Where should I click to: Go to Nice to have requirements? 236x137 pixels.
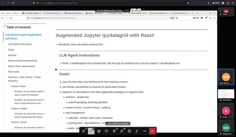[22, 66]
